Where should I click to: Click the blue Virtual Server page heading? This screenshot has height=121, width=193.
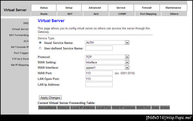point(51,21)
